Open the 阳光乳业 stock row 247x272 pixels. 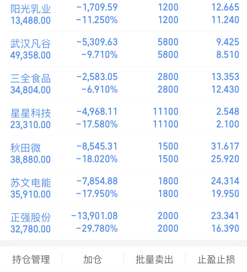click(123, 14)
